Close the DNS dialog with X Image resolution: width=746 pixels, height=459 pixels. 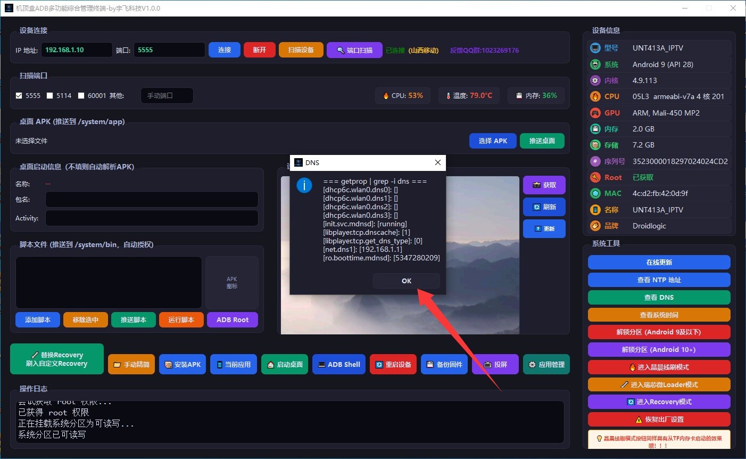pos(438,162)
